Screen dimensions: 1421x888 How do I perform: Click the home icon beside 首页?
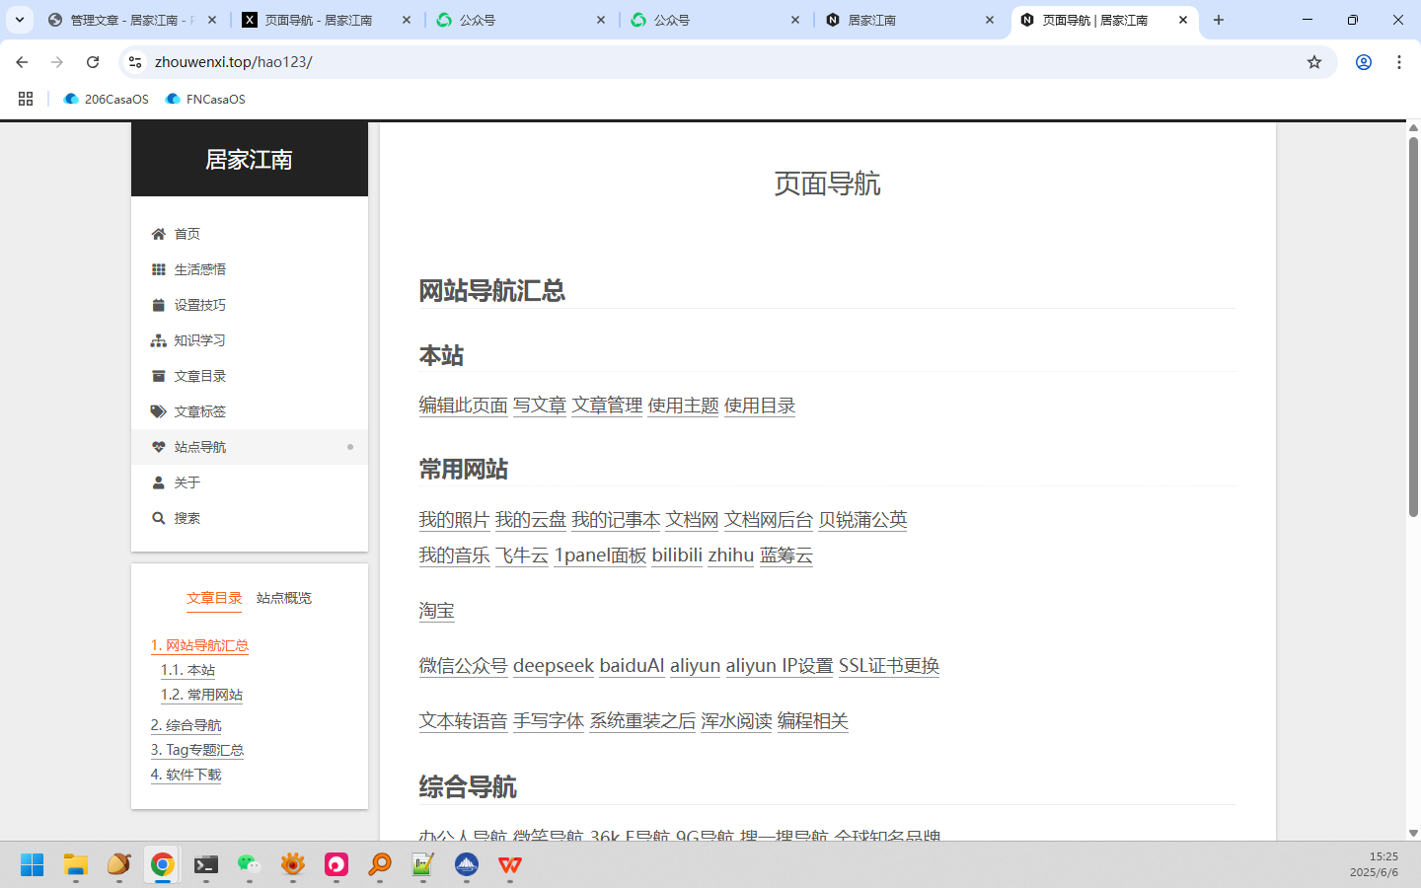[x=158, y=234]
